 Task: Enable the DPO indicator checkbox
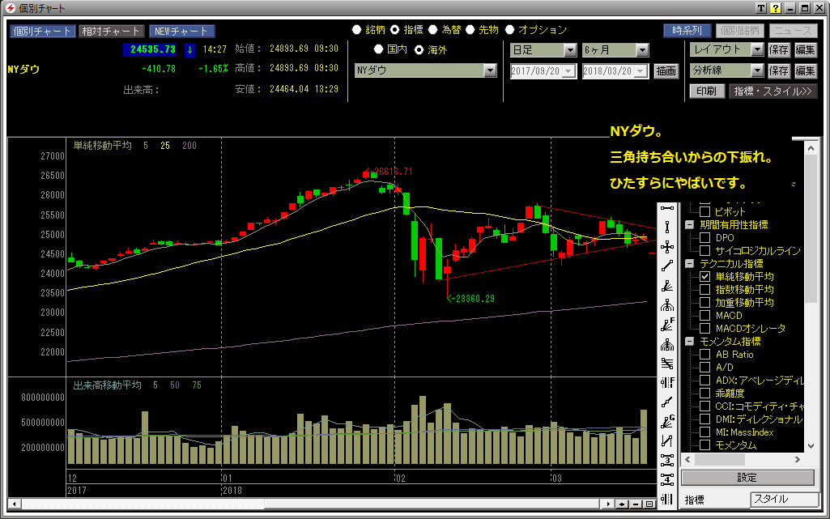click(705, 237)
